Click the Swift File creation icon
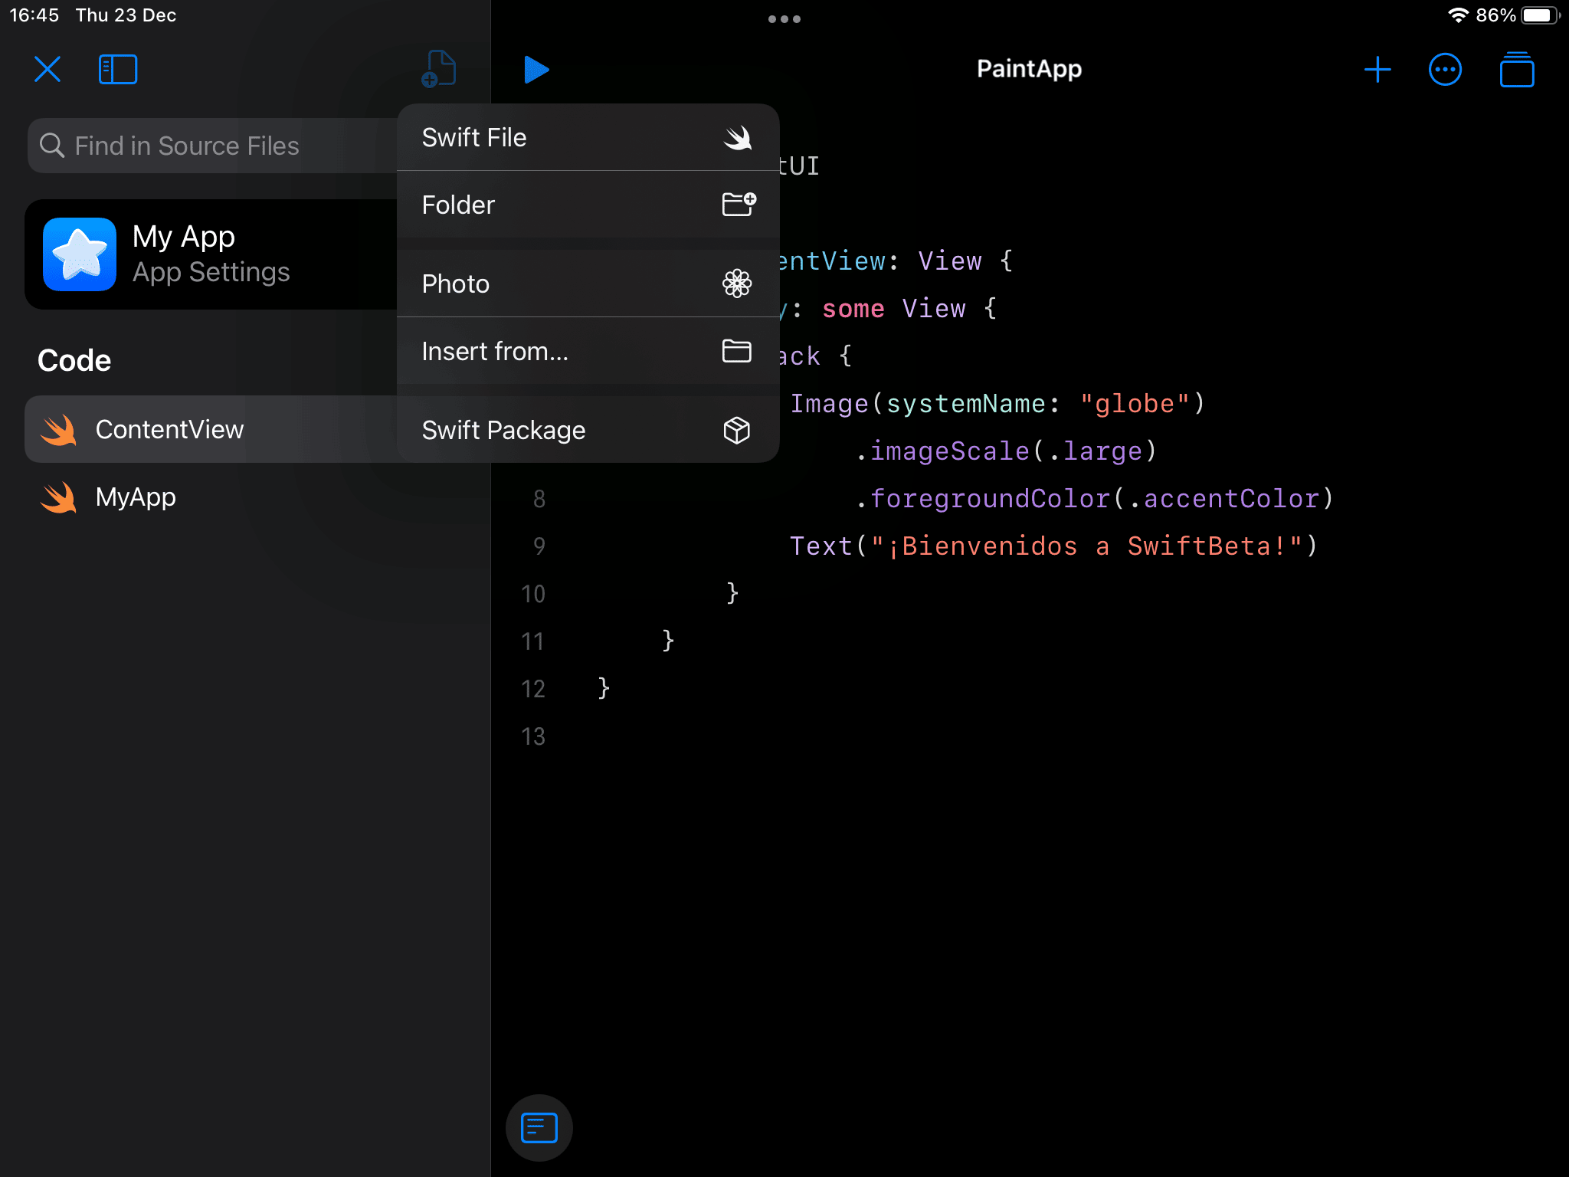Image resolution: width=1569 pixels, height=1177 pixels. pyautogui.click(x=738, y=137)
